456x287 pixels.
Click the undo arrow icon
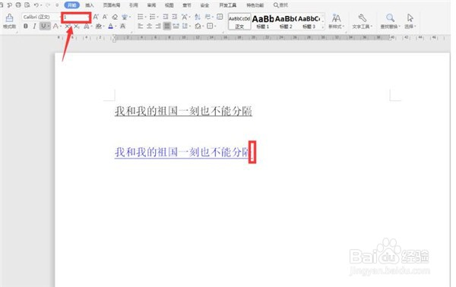(36, 5)
